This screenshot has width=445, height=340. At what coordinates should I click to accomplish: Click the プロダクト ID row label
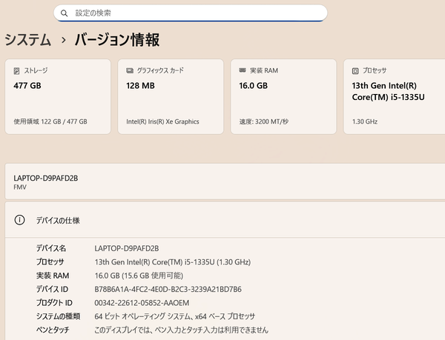(54, 303)
